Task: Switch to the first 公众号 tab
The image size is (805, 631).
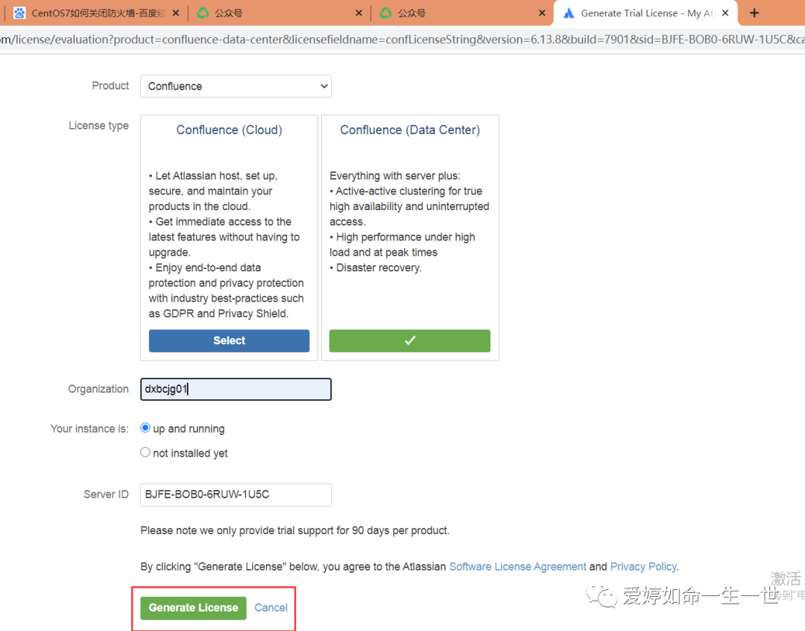Action: (279, 13)
